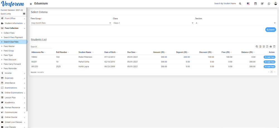
Task: Open the user profile avatar
Action: coord(276,4)
